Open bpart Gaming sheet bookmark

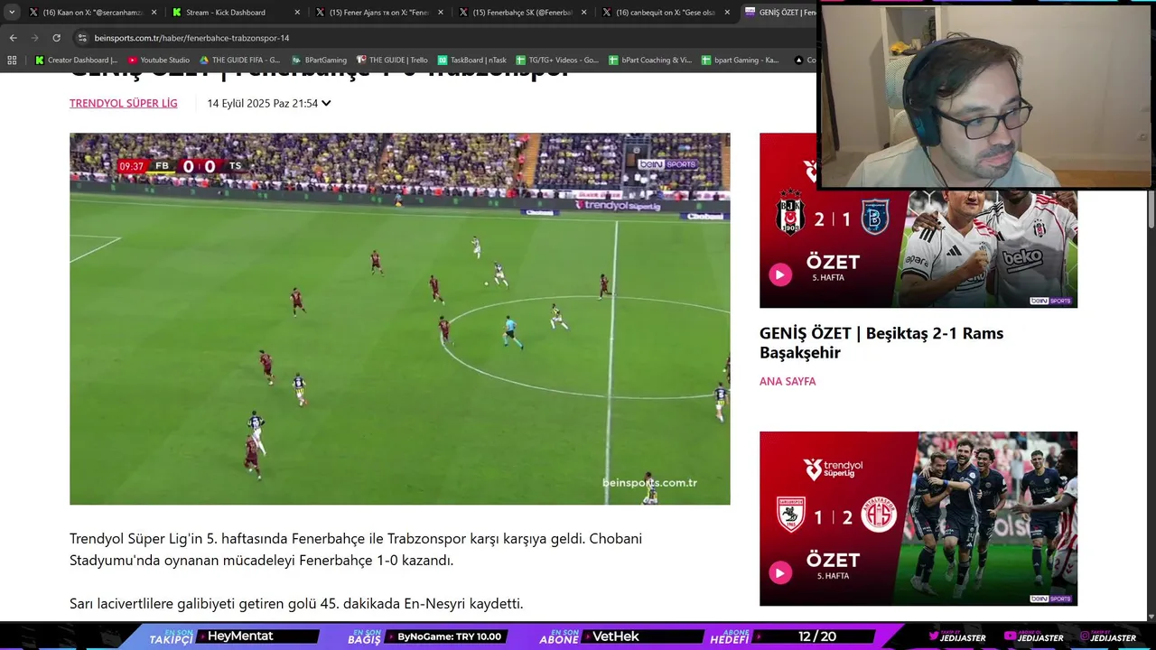(740, 60)
